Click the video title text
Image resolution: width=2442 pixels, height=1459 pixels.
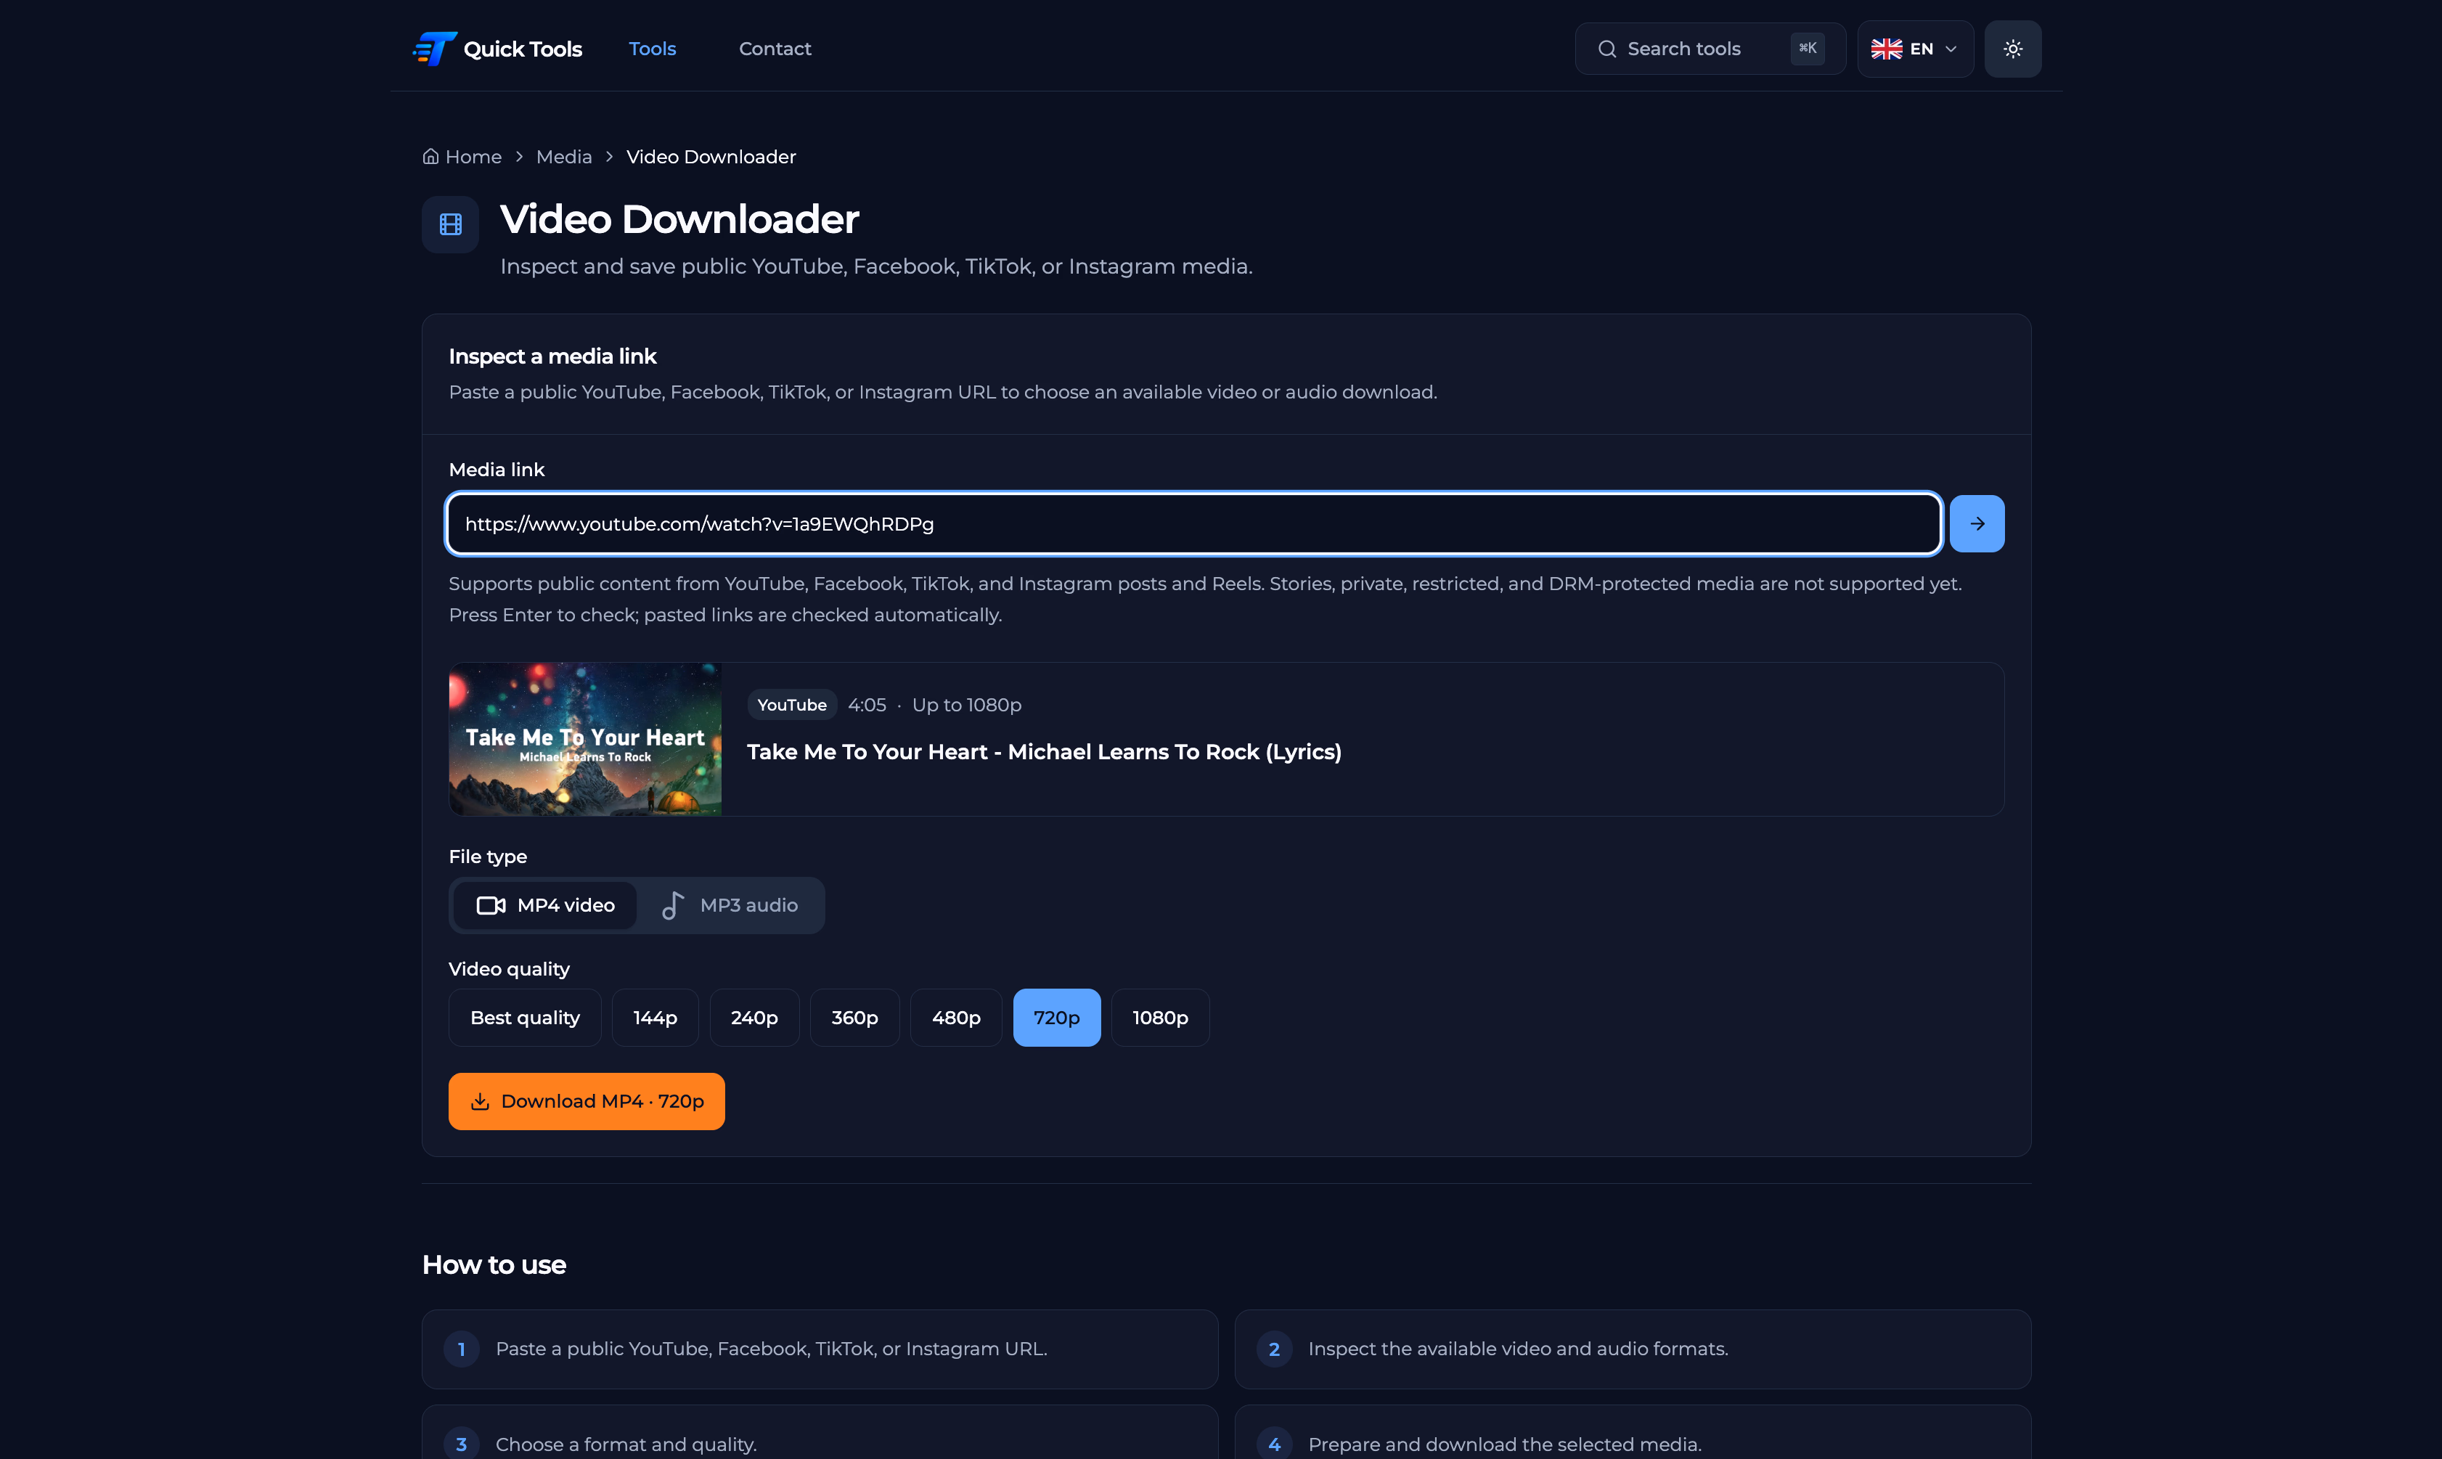(1044, 752)
